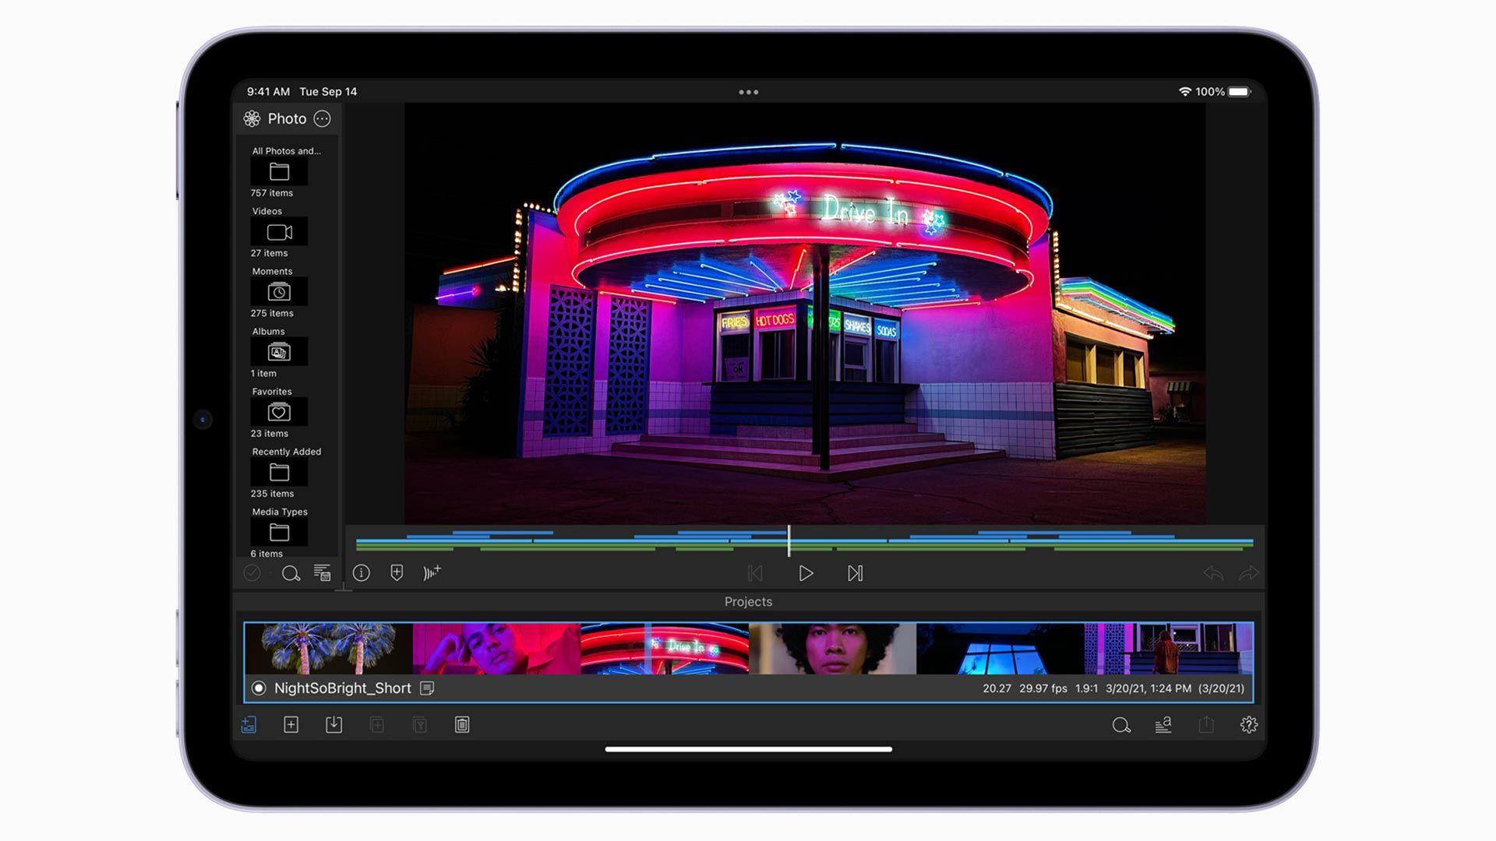1496x841 pixels.
Task: Open the clip info inspector icon
Action: tap(361, 573)
